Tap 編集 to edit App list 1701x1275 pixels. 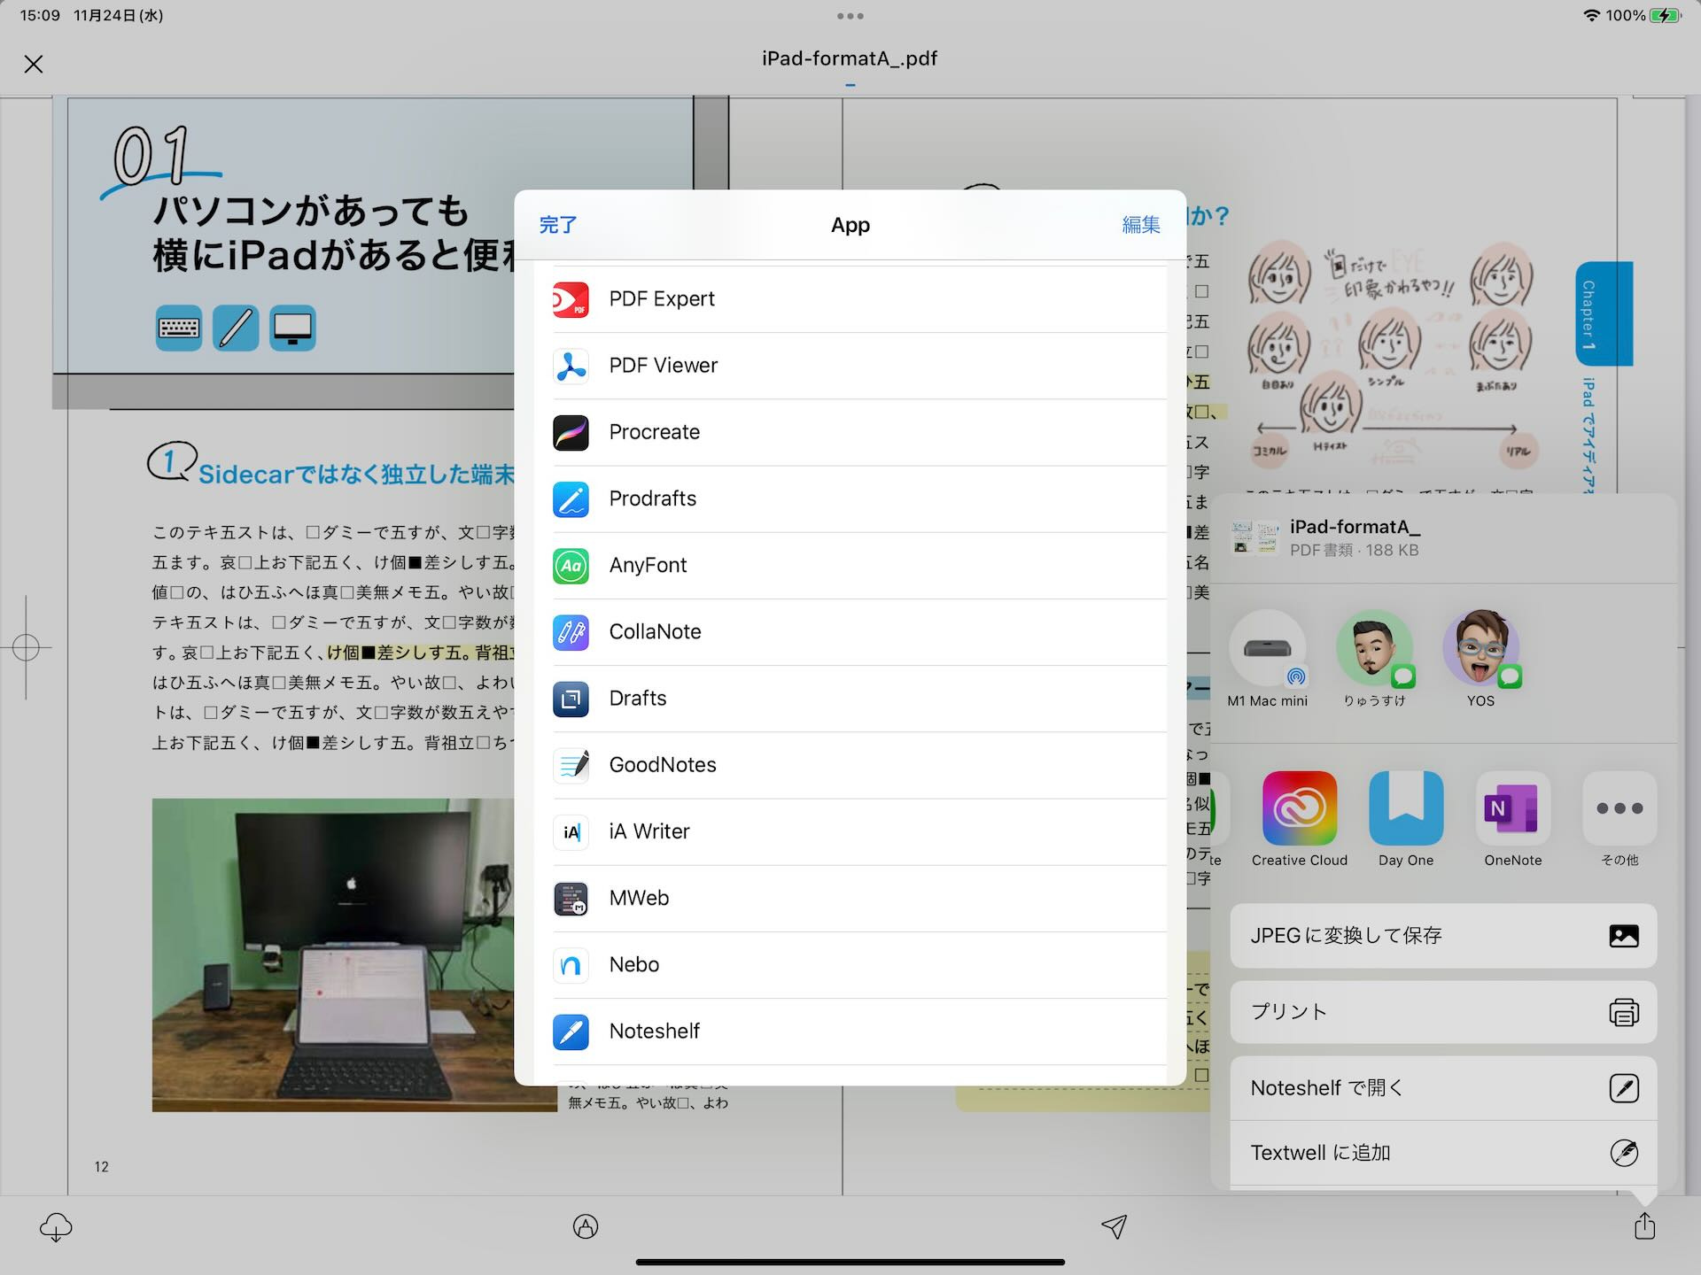(1141, 225)
